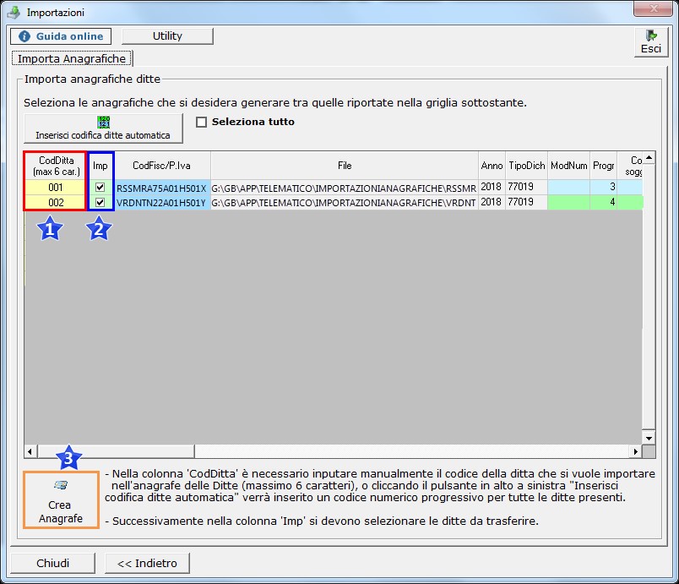
Task: Click the Imp column header
Action: click(100, 166)
